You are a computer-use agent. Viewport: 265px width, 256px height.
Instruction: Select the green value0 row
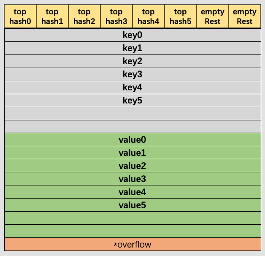(x=132, y=140)
